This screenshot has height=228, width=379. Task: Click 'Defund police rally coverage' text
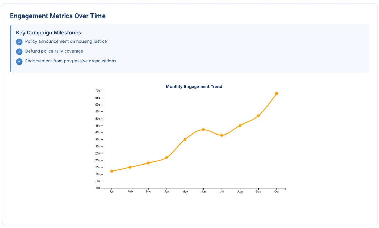click(54, 51)
